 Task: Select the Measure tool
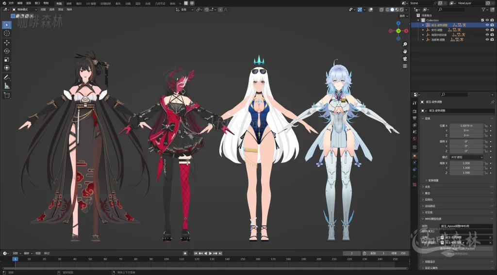7,86
